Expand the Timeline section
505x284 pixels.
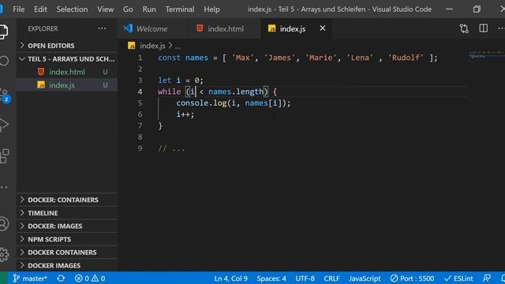click(67, 213)
